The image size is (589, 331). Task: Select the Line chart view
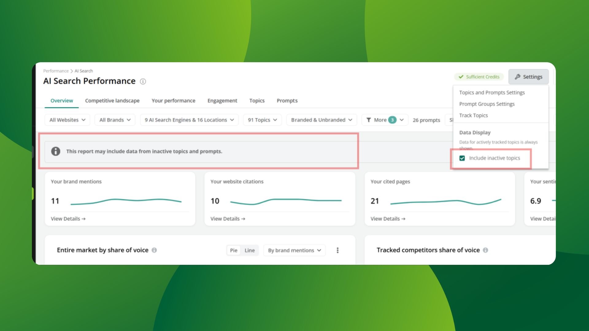(x=250, y=250)
